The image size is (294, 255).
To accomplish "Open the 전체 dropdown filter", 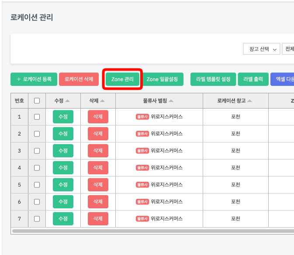I will click(x=289, y=49).
